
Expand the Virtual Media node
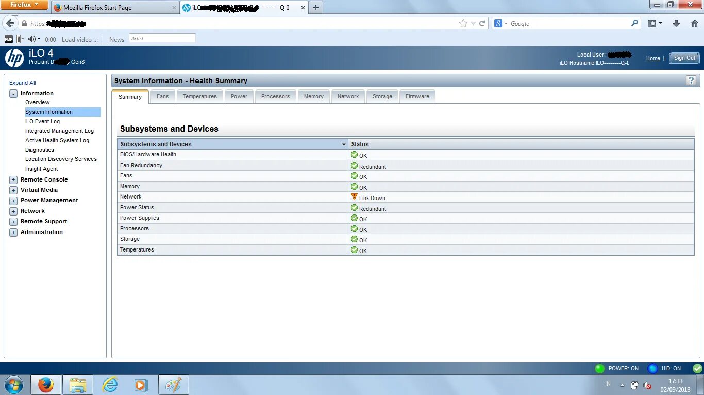coord(13,190)
